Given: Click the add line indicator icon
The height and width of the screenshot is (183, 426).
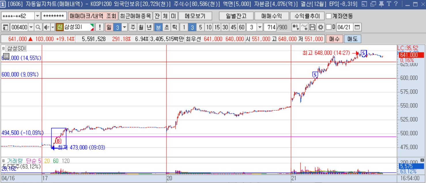Looking at the screenshot, I should click(304, 27).
